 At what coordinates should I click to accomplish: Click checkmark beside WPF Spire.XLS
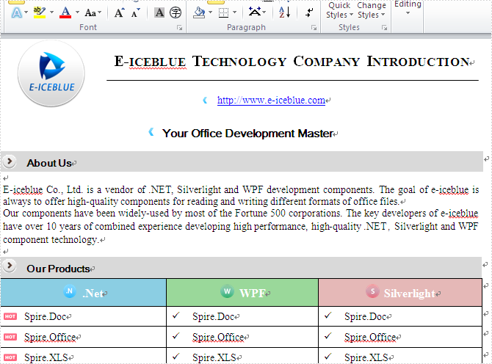click(176, 356)
